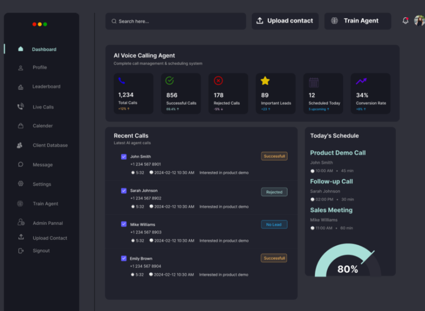The image size is (425, 311).
Task: Click the 856 Successful Calls value
Action: click(x=172, y=95)
